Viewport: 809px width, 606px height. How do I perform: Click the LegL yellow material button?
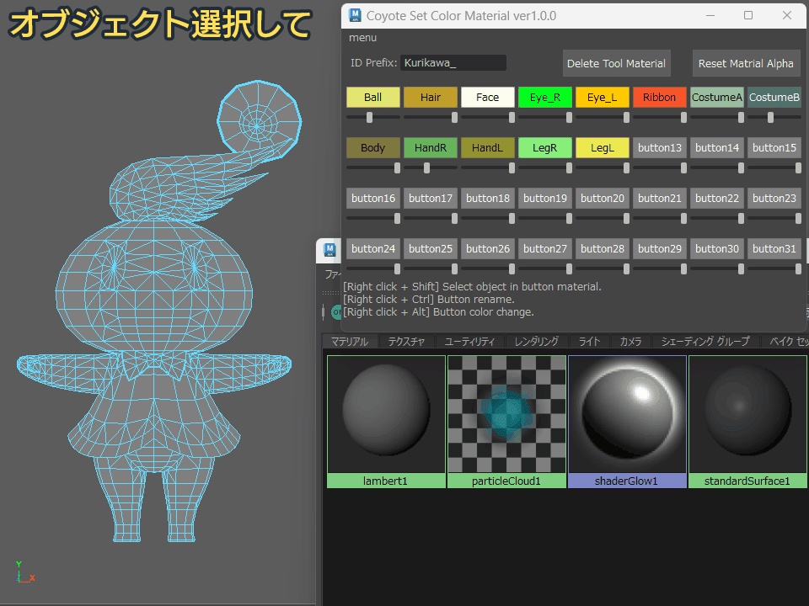point(602,147)
